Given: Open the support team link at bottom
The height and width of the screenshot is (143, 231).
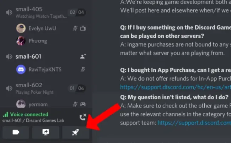Looking at the screenshot, I should [194, 123].
